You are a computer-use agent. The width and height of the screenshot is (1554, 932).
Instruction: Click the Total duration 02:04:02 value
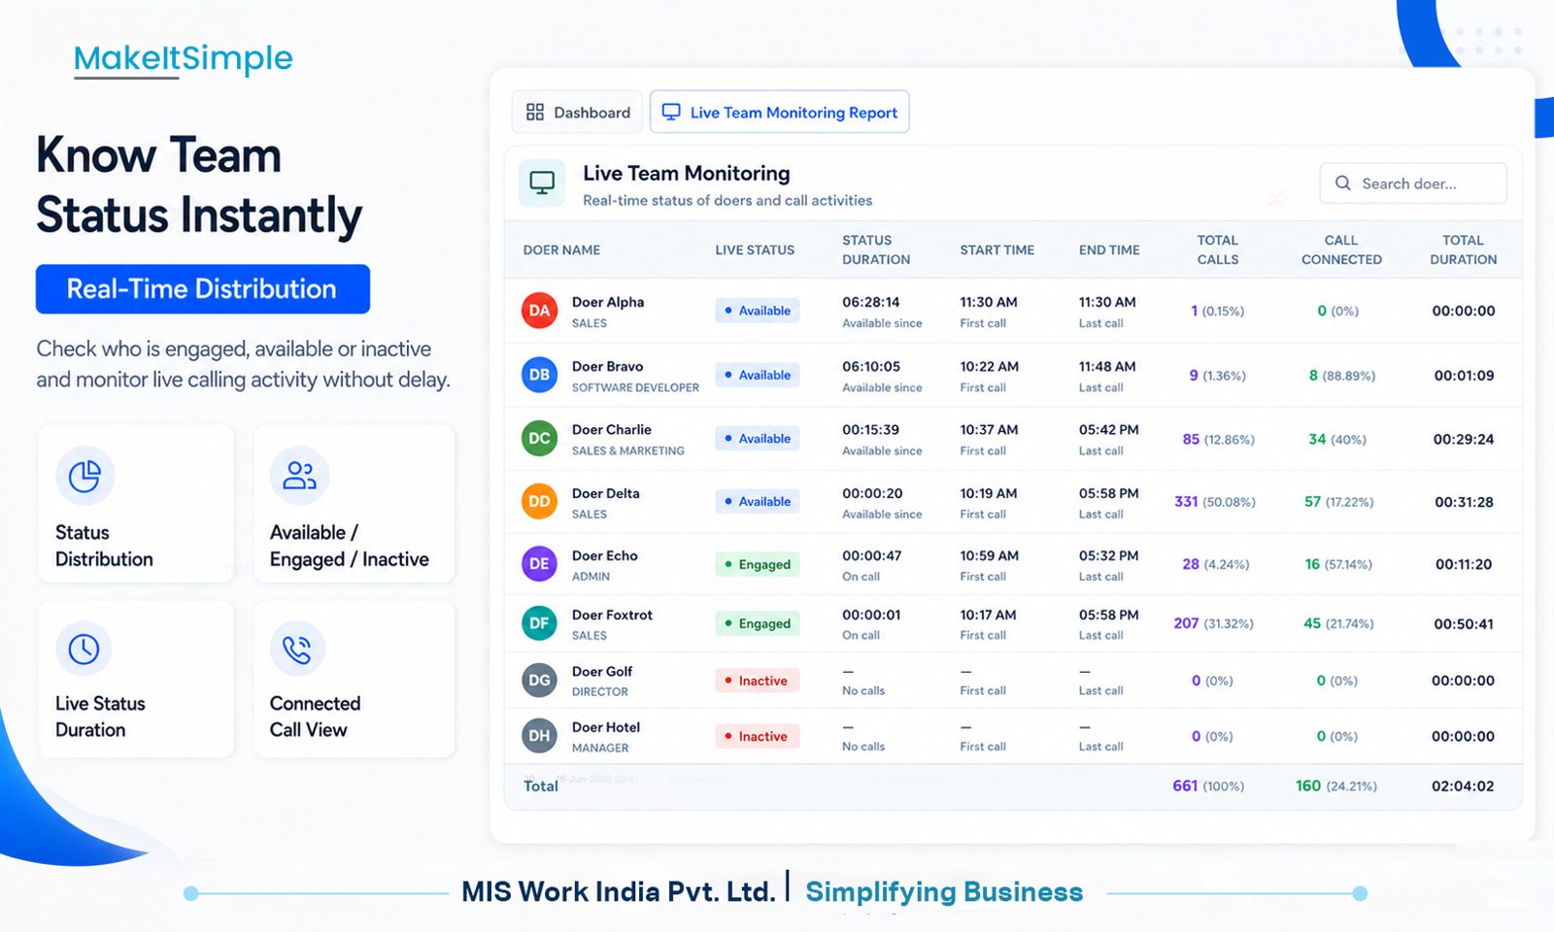point(1463,785)
